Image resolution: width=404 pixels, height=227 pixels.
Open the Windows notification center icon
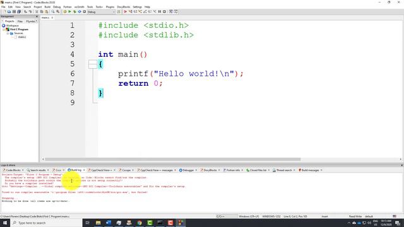[398, 223]
